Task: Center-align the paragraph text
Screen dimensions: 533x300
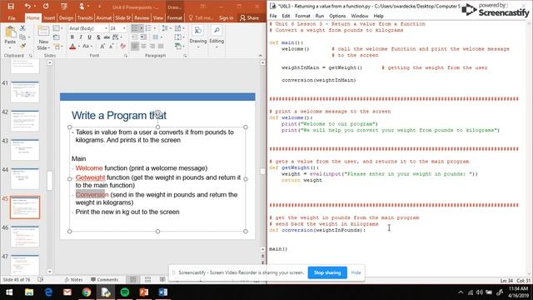Action: 143,46
